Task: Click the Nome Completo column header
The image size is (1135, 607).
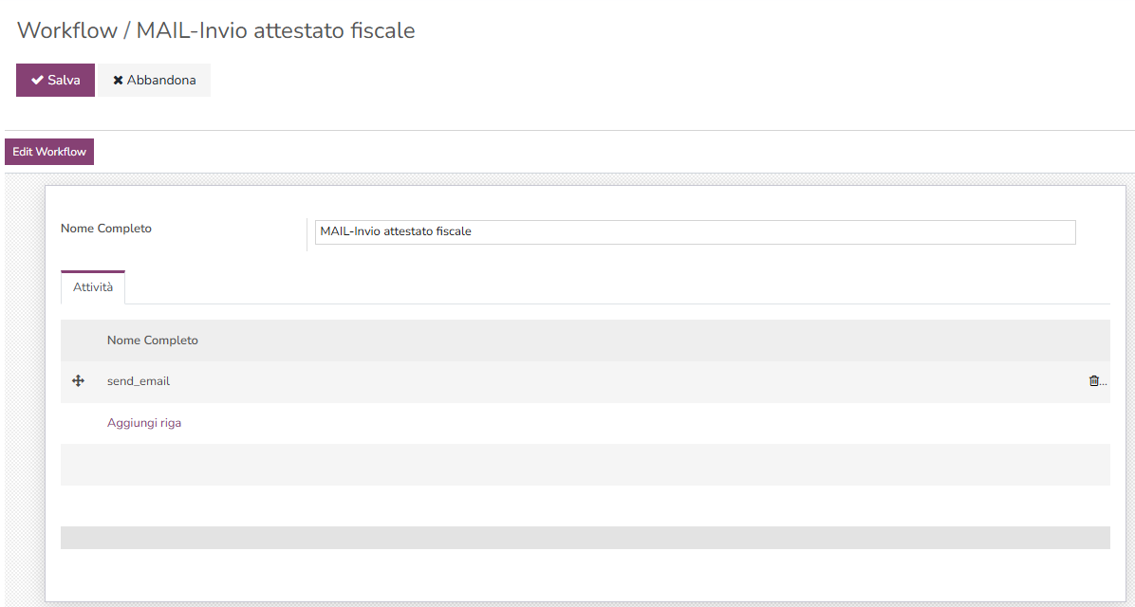Action: pos(153,340)
